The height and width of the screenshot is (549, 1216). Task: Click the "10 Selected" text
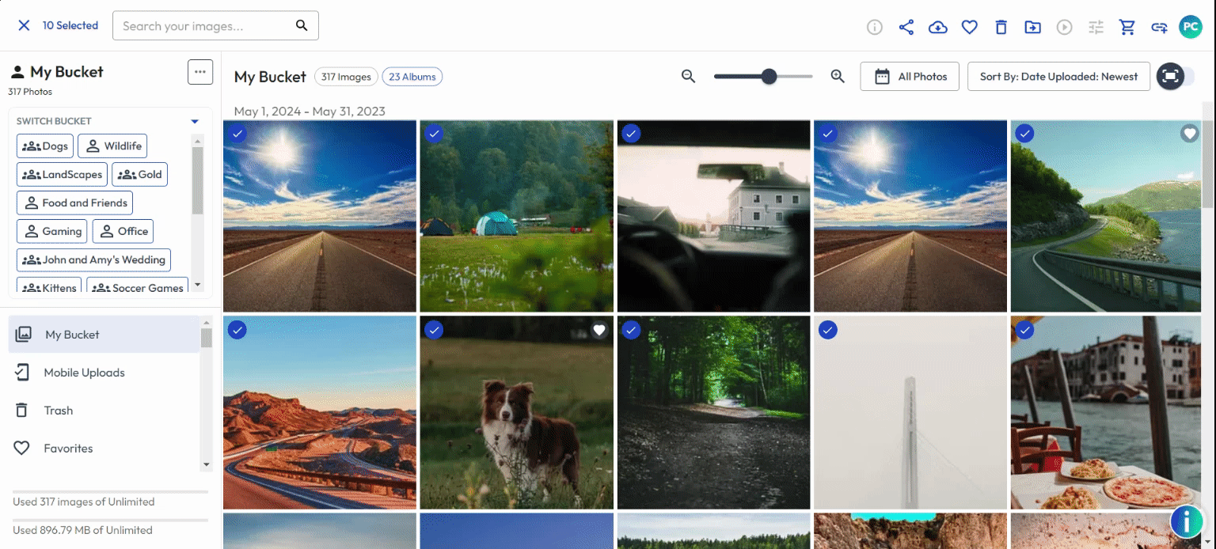coord(70,25)
